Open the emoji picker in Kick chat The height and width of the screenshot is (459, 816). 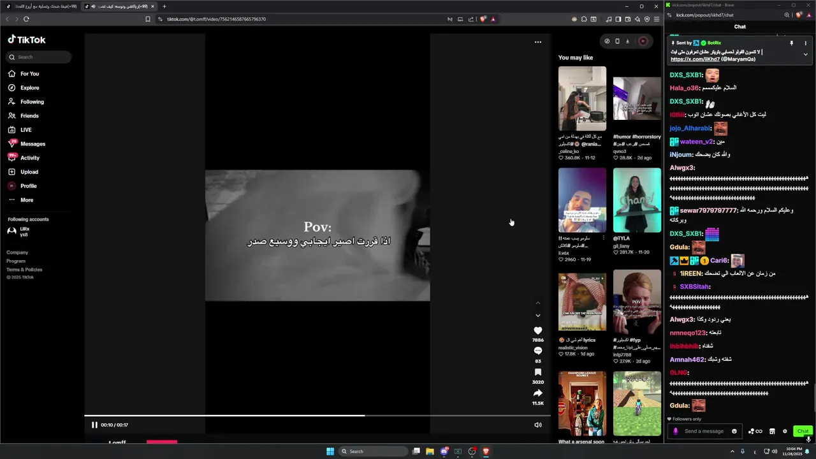[734, 432]
